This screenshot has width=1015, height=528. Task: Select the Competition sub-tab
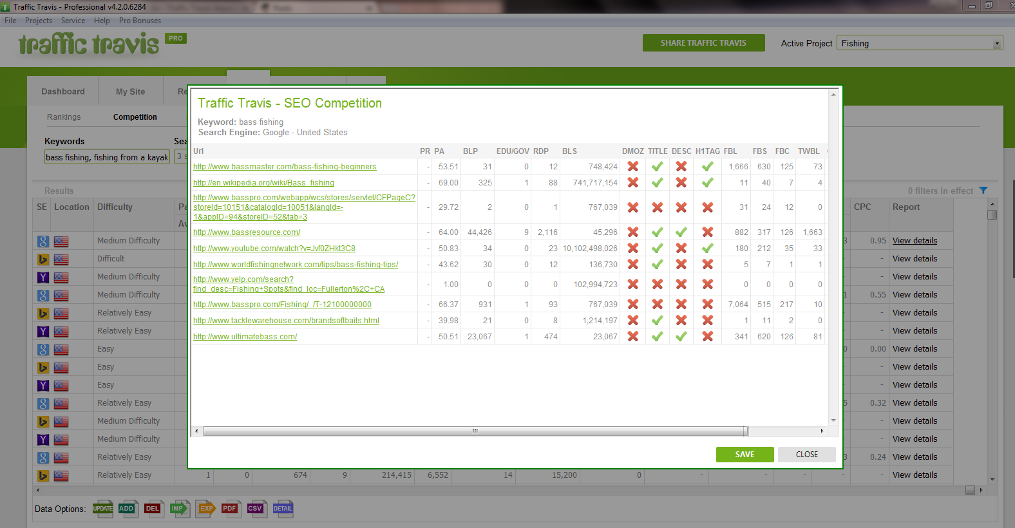[x=135, y=117]
